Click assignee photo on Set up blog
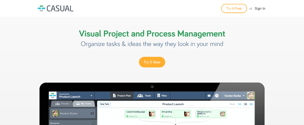The width and height of the screenshot is (304, 125). 187,114
